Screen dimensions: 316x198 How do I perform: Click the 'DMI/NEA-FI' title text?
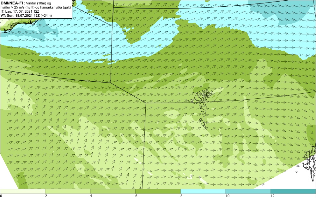click(x=12, y=3)
